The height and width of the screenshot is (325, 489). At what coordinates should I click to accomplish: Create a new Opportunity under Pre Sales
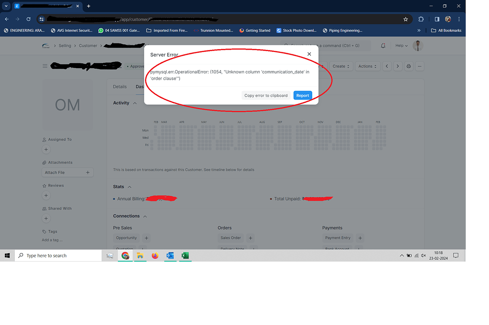[x=146, y=238]
